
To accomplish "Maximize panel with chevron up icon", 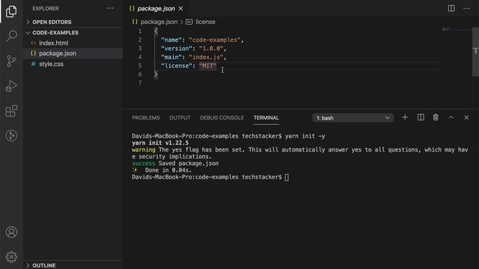I will [451, 117].
